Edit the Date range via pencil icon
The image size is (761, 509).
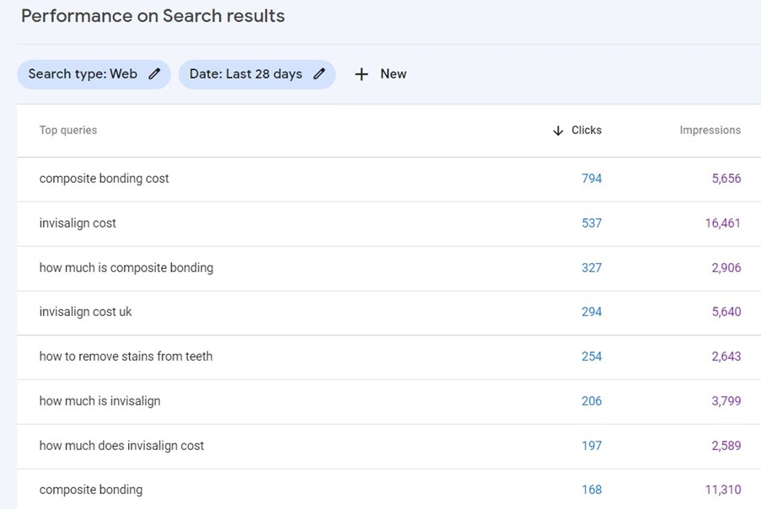318,73
